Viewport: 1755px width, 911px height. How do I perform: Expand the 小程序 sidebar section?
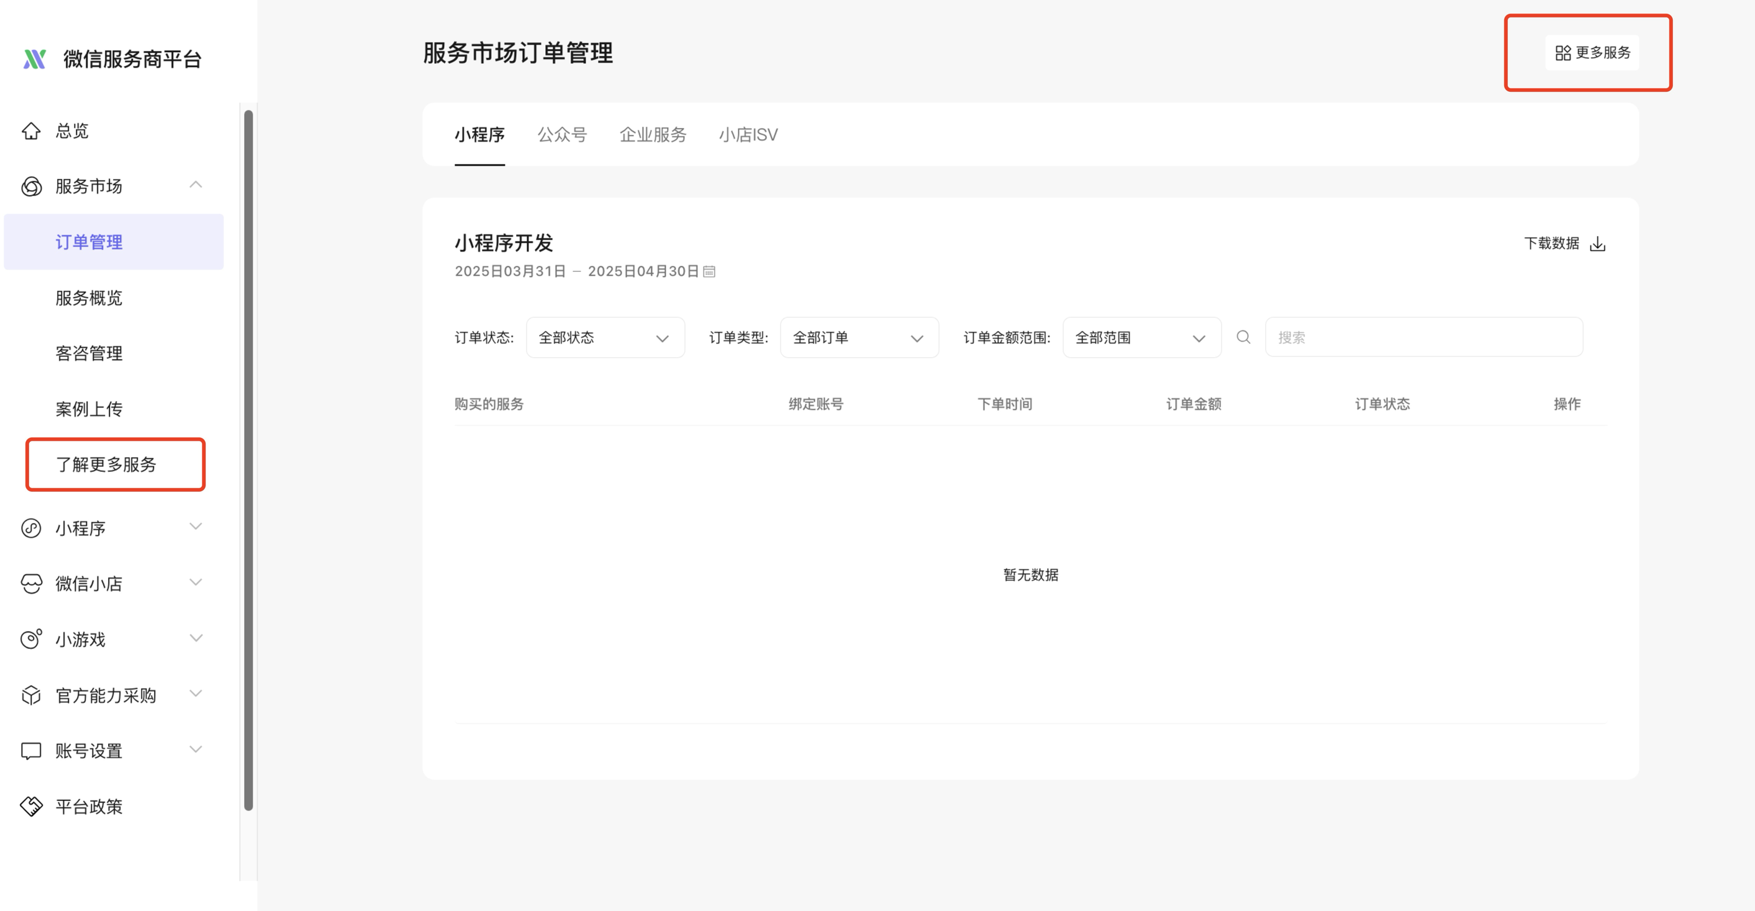pyautogui.click(x=196, y=527)
